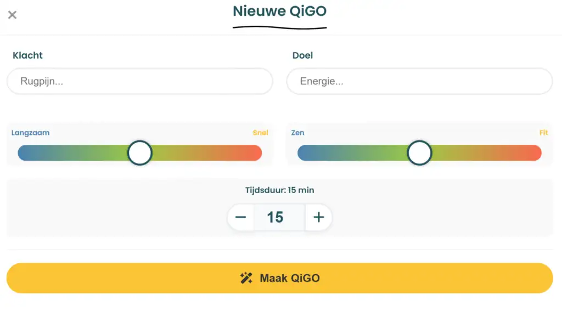
Task: Click the close X icon top left
Action: (x=12, y=15)
